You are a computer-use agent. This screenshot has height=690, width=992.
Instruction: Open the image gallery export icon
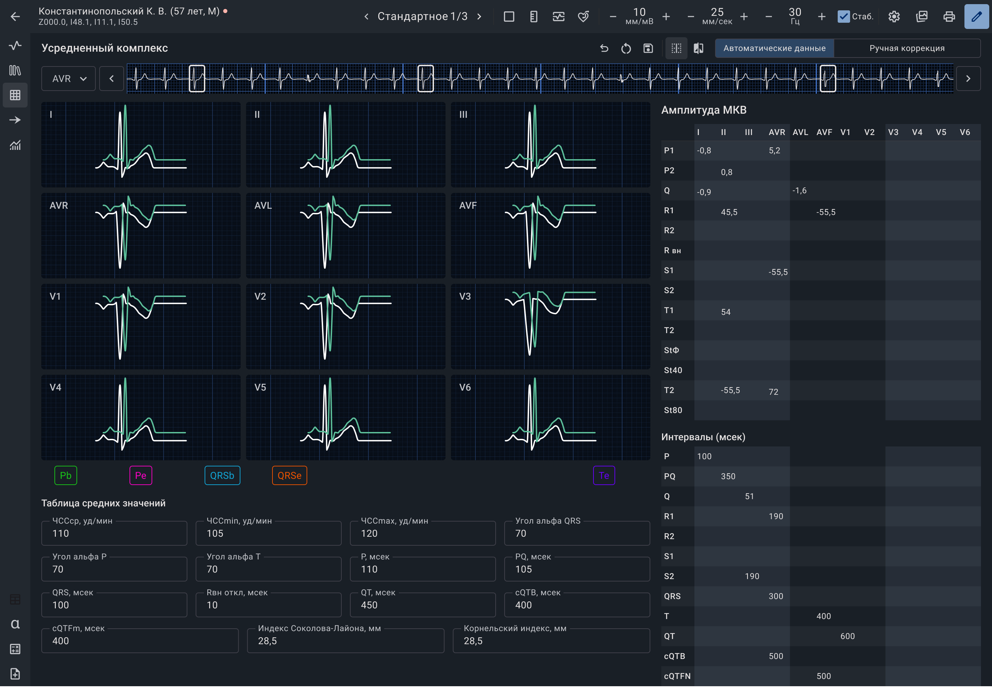click(x=922, y=17)
